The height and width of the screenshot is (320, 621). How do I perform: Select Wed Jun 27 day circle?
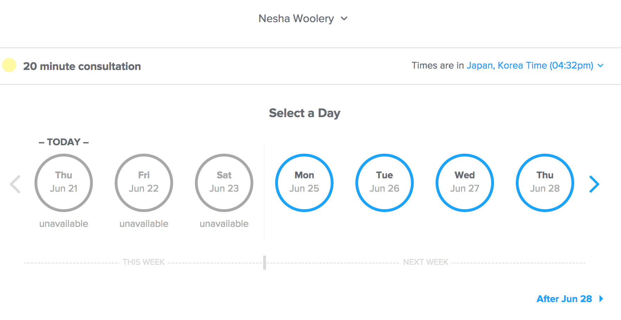click(x=465, y=183)
